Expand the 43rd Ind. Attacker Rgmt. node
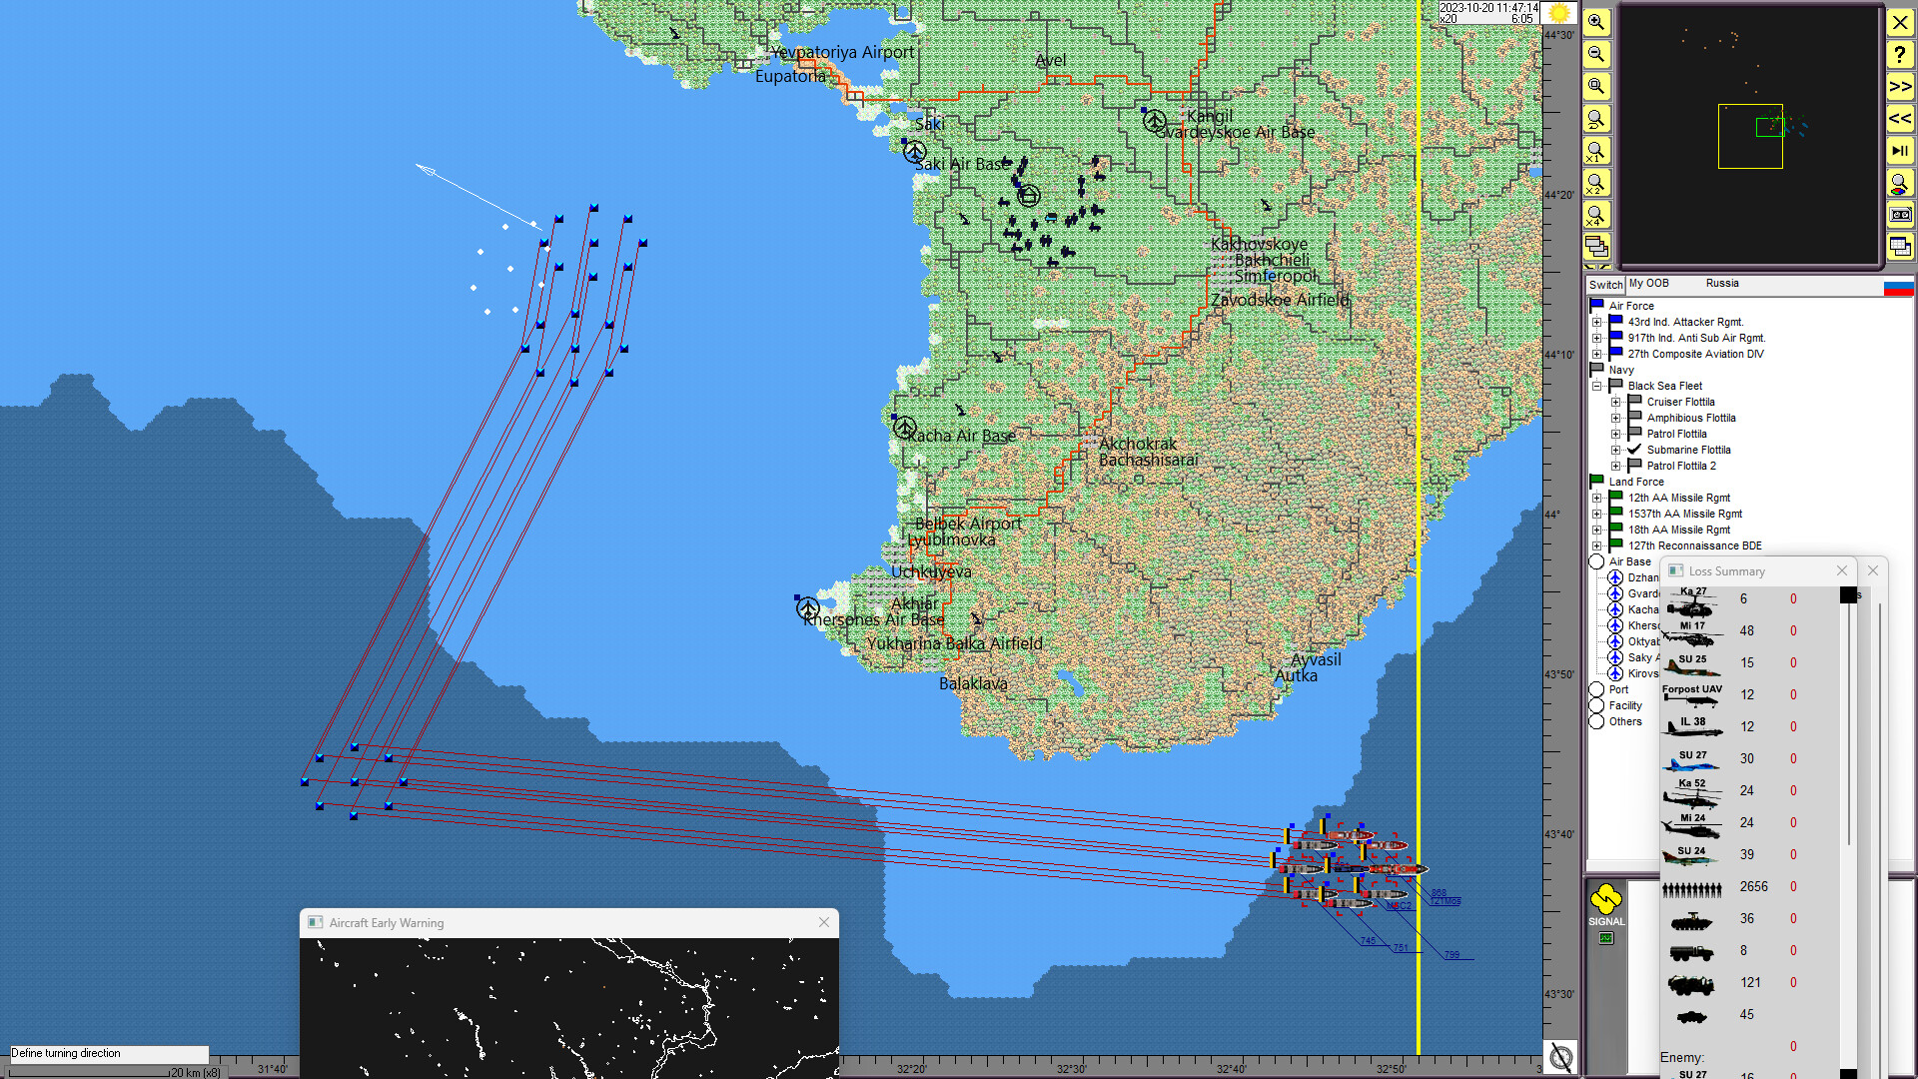 tap(1596, 322)
